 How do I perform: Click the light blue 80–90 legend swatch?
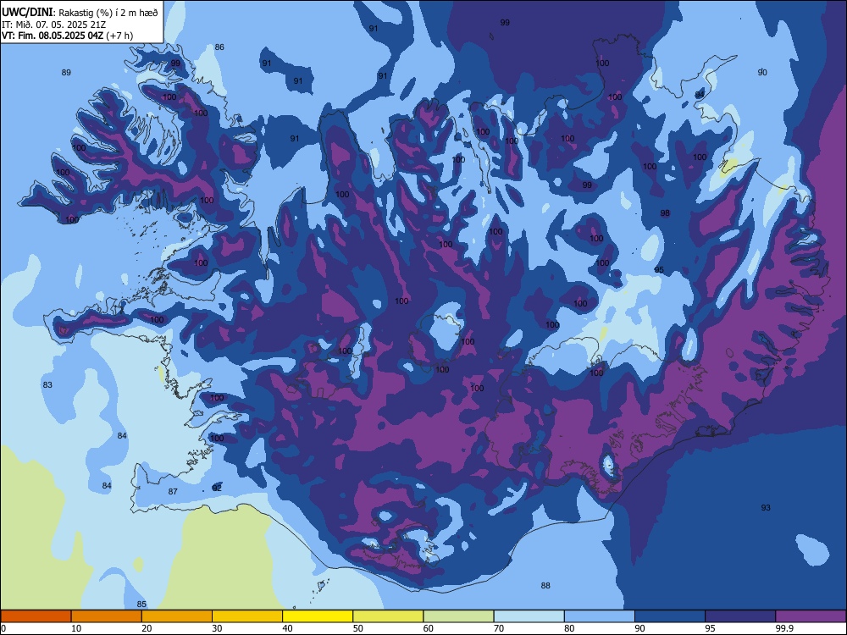[x=599, y=616]
